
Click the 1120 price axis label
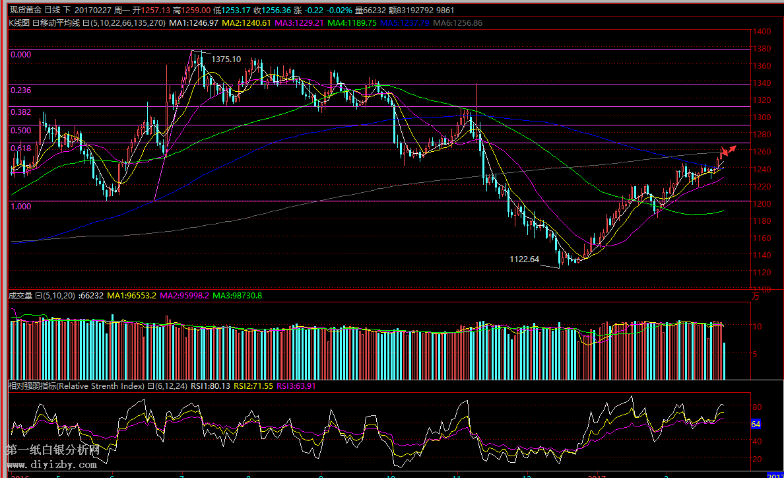762,273
